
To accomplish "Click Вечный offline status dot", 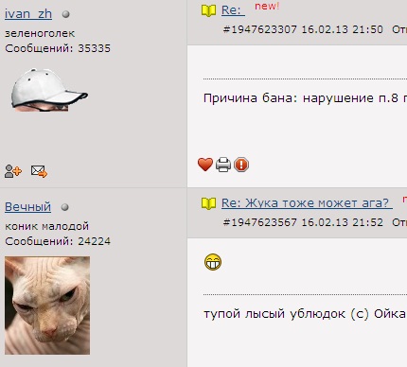I will pyautogui.click(x=64, y=207).
